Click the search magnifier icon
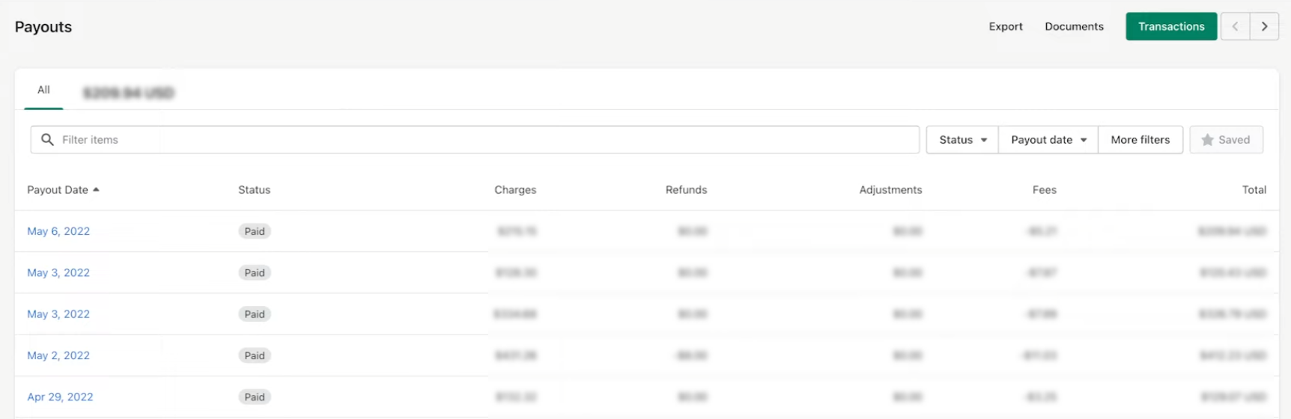1291x419 pixels. [x=47, y=140]
